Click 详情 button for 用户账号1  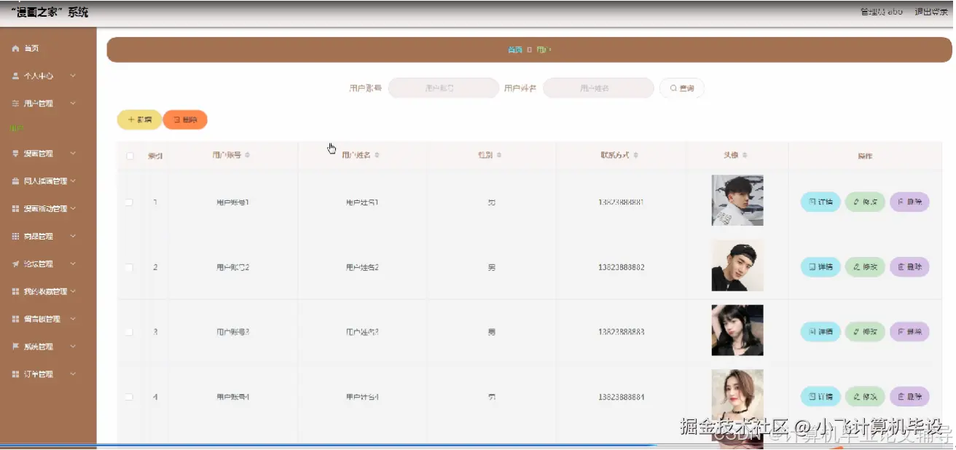click(x=820, y=202)
